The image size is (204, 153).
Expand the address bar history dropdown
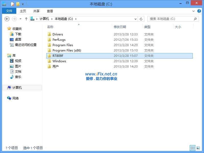click(x=135, y=19)
